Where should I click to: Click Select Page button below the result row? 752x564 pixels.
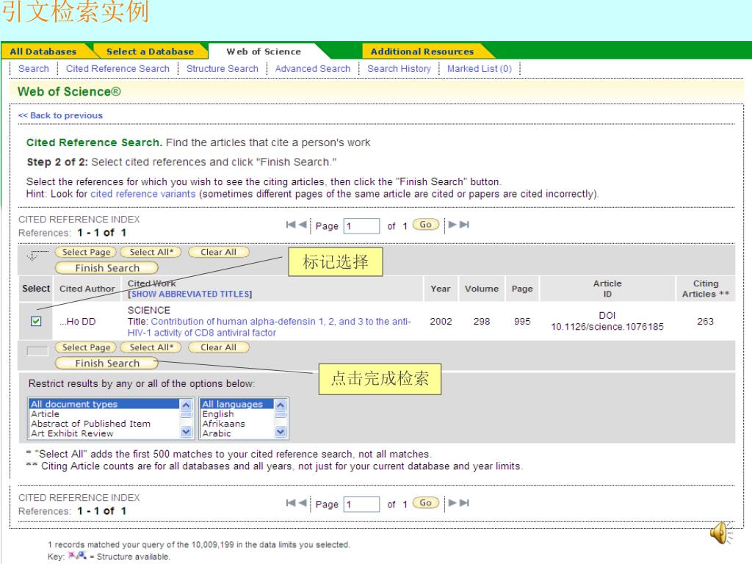(86, 347)
